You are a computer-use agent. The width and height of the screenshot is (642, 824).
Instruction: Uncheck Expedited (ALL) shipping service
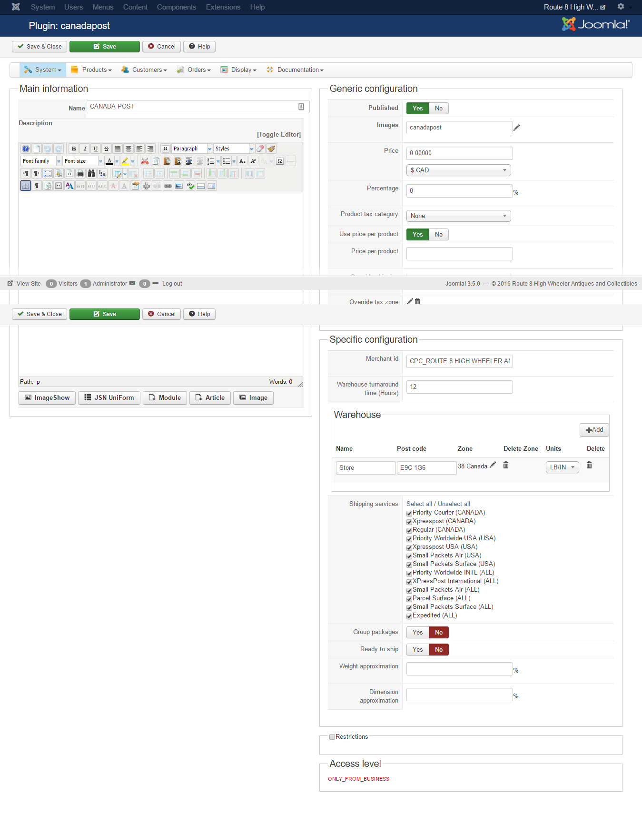pos(409,616)
